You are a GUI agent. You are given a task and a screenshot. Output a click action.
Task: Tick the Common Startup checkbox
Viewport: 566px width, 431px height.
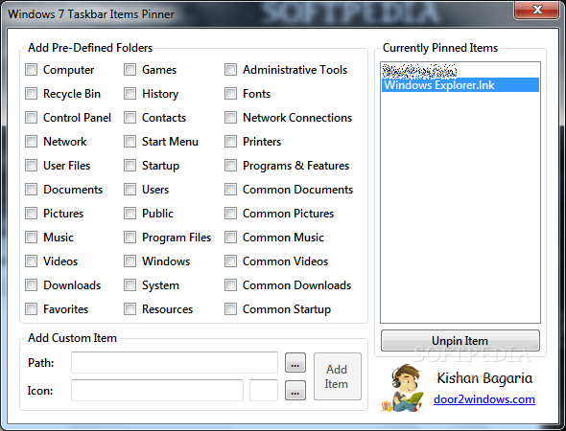pos(230,309)
